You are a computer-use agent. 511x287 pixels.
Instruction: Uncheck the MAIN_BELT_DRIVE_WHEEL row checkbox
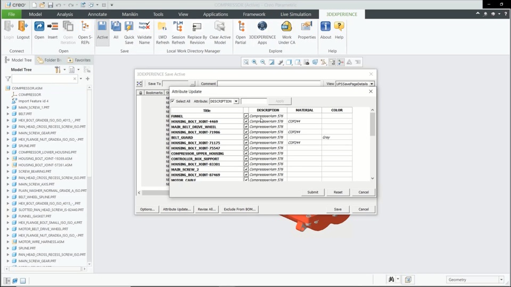(x=246, y=126)
